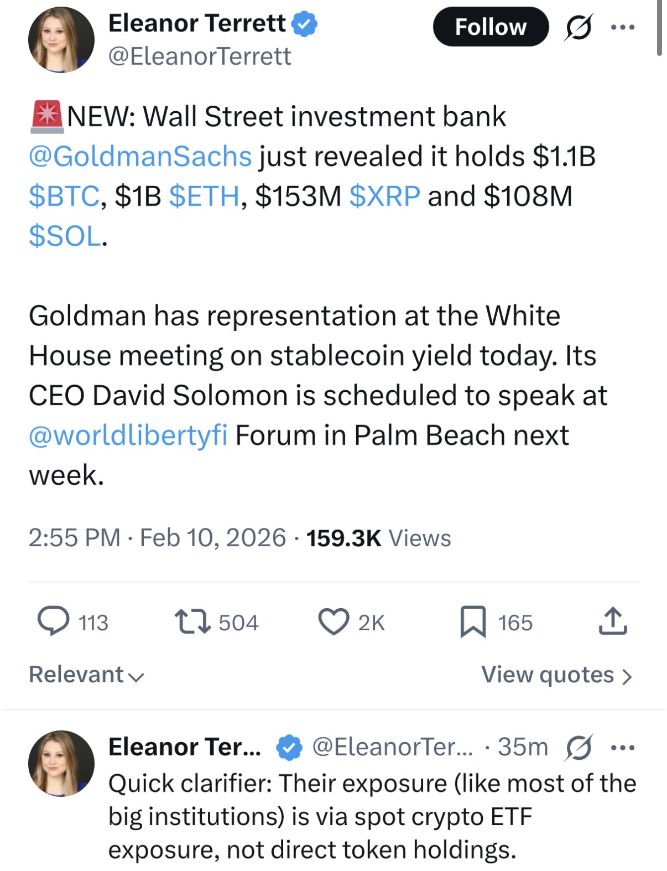This screenshot has height=871, width=667.
Task: Bookmark the Goldman Sachs tweet
Action: point(473,621)
